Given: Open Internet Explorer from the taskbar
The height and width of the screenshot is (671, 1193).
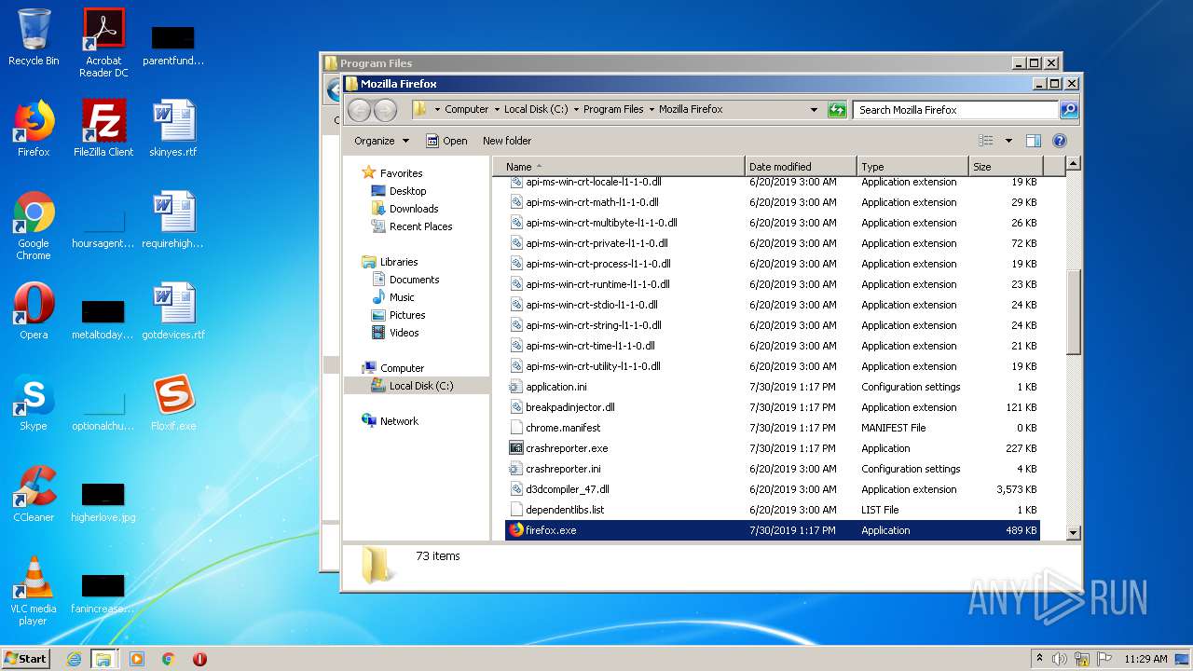Looking at the screenshot, I should point(74,659).
